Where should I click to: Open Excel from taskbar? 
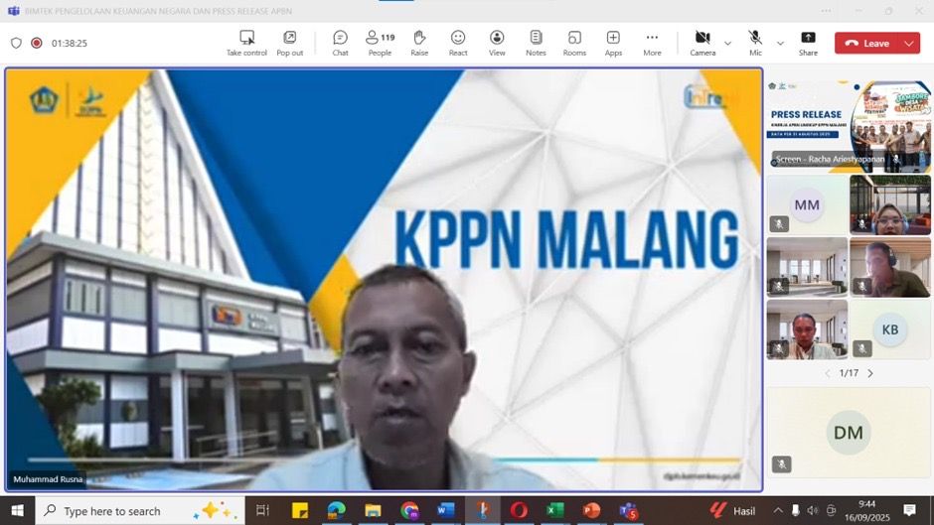pos(555,511)
